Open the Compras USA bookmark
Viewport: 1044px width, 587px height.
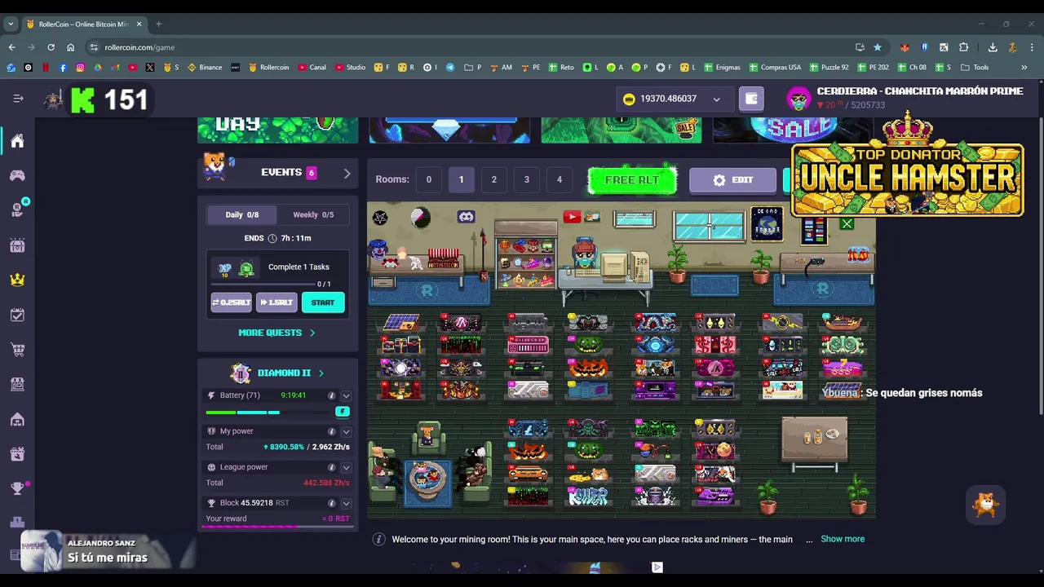pyautogui.click(x=775, y=67)
